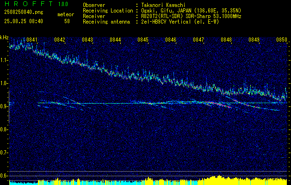Viewport: 291px width, 185px height.
Task: Click the Observer label
Action: pyautogui.click(x=94, y=5)
